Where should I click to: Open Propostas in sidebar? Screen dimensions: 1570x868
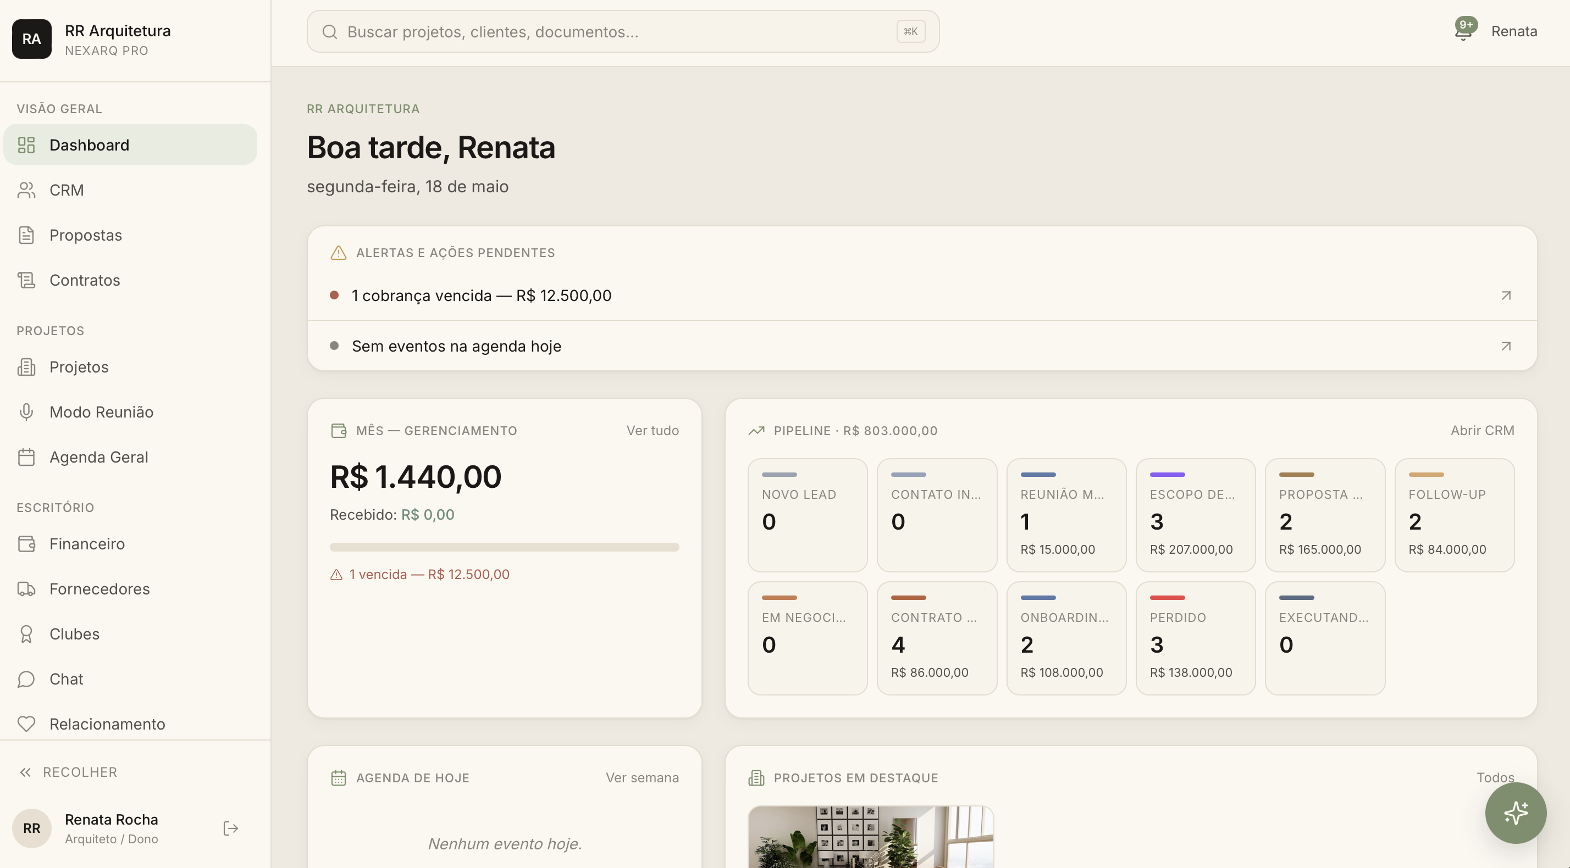pyautogui.click(x=130, y=235)
